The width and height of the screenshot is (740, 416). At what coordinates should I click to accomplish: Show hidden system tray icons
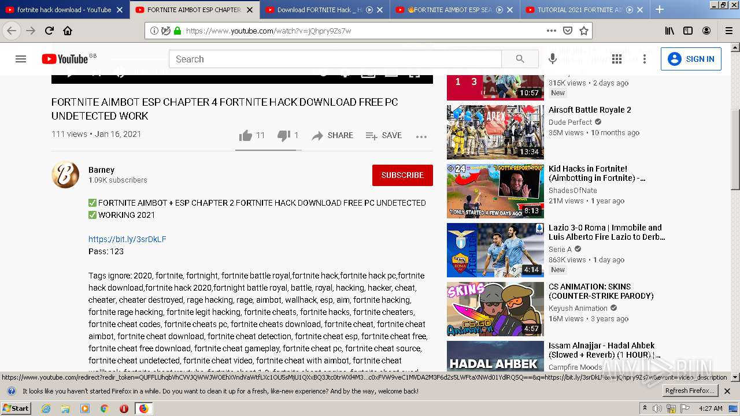pos(645,408)
